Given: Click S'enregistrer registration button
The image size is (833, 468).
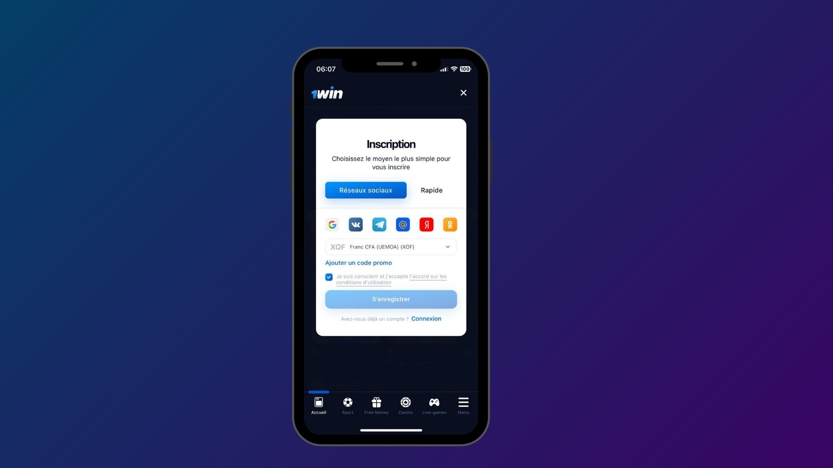Looking at the screenshot, I should 391,299.
